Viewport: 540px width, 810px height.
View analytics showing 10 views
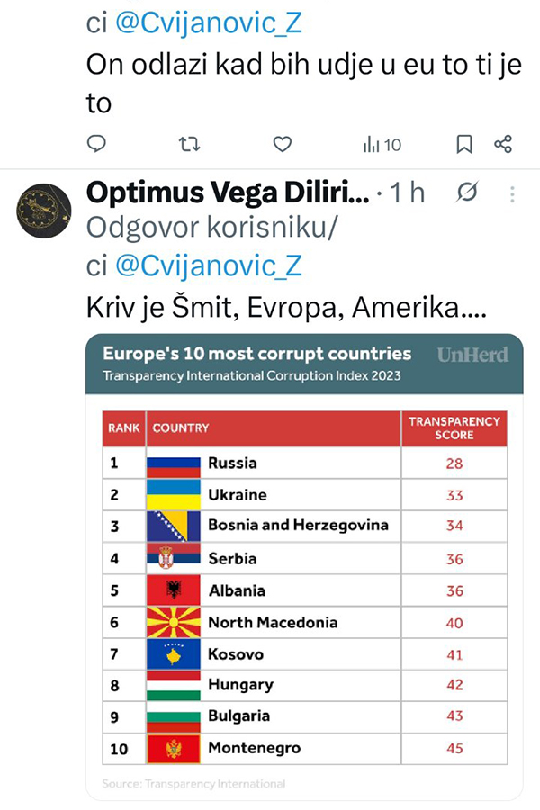click(x=382, y=144)
